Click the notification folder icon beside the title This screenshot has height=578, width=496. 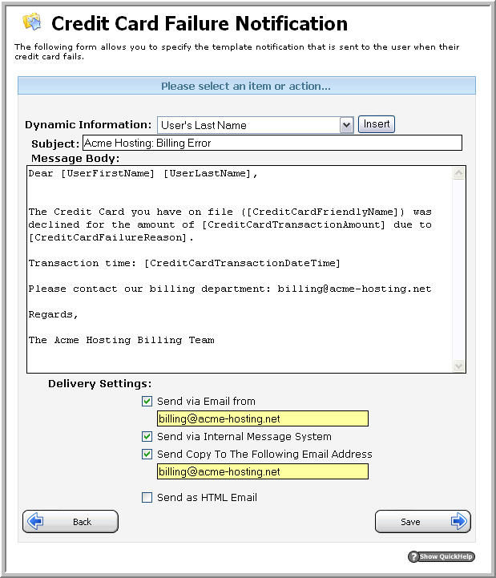coord(32,22)
